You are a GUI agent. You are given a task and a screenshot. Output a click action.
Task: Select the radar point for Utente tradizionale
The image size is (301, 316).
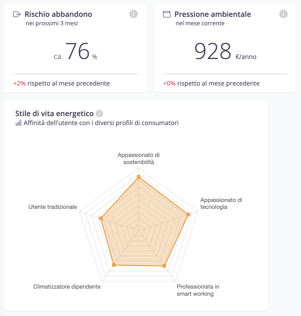point(101,218)
